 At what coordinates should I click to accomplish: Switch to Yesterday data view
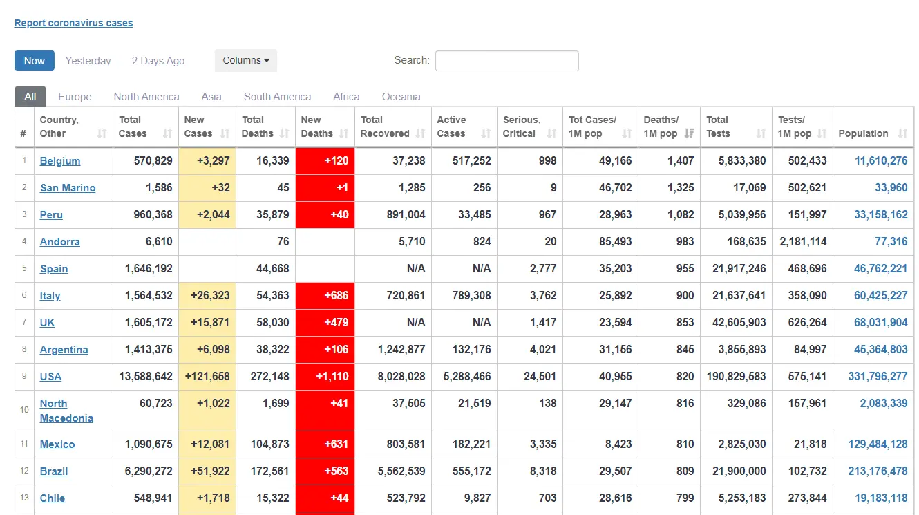click(88, 61)
